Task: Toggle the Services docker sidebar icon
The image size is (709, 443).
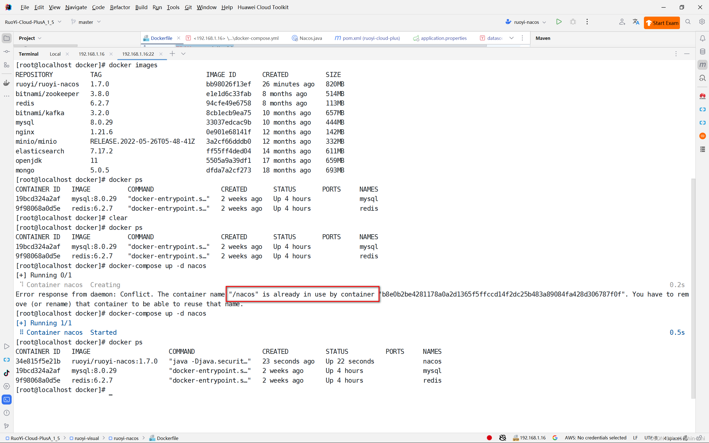Action: [6, 83]
